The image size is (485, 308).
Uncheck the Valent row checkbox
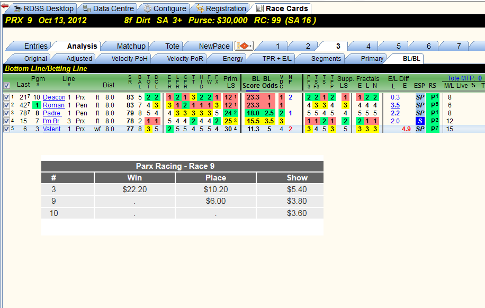click(x=6, y=129)
